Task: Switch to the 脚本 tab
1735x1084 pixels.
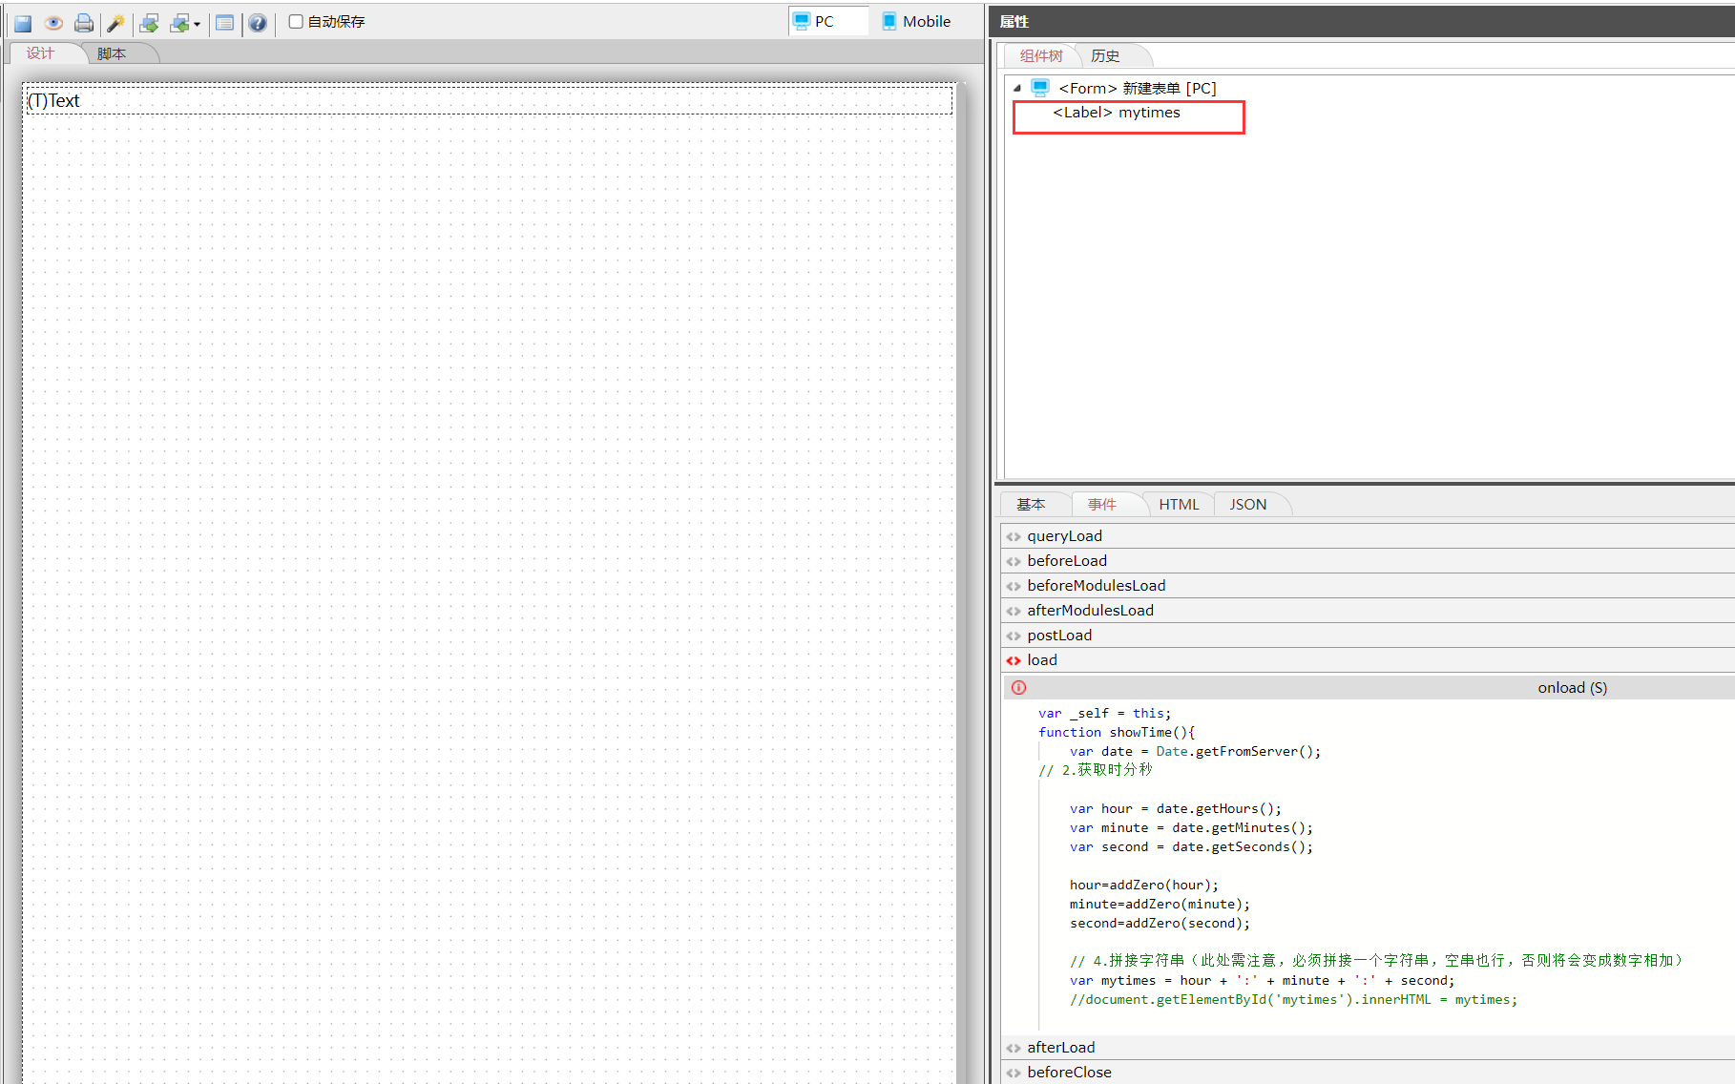Action: pos(112,53)
